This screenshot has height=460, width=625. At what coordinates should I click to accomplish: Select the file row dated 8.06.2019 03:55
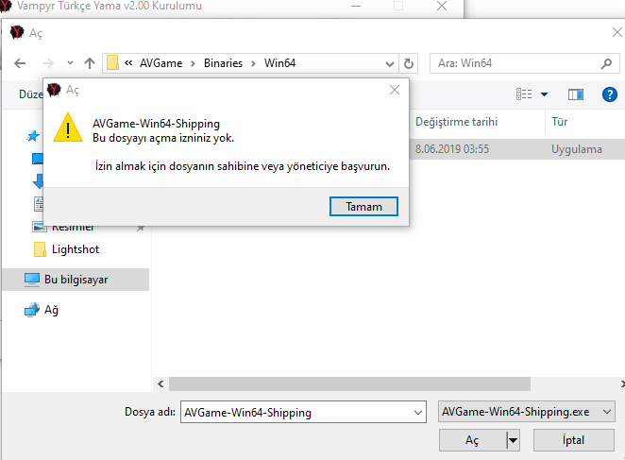[x=517, y=149]
